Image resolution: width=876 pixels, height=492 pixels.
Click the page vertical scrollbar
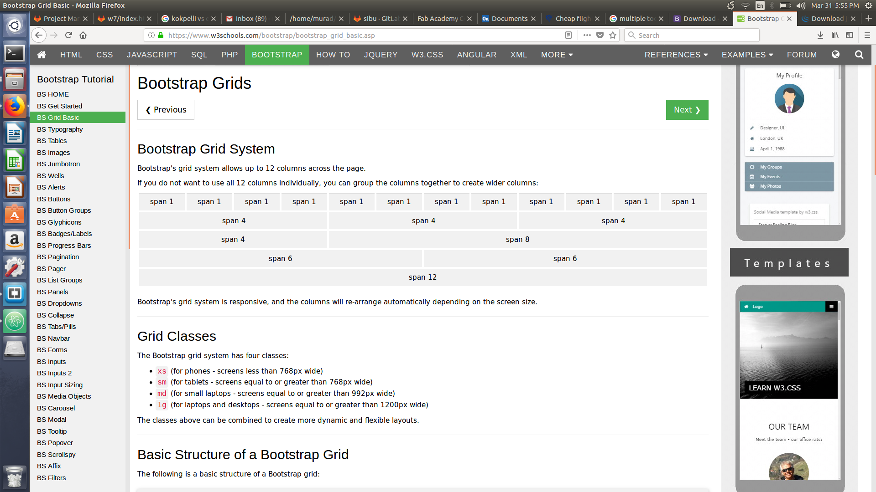[874, 120]
